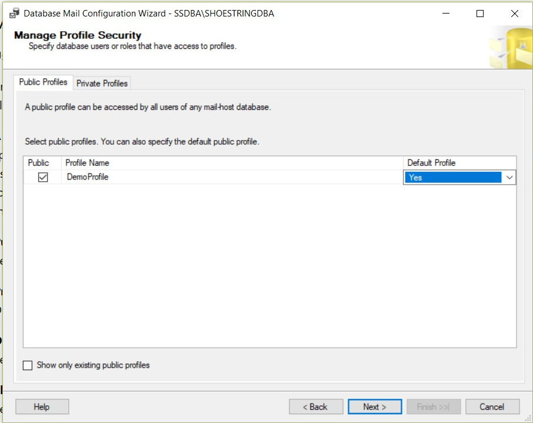This screenshot has width=533, height=423.
Task: Click the Profile Name column header
Action: point(87,163)
